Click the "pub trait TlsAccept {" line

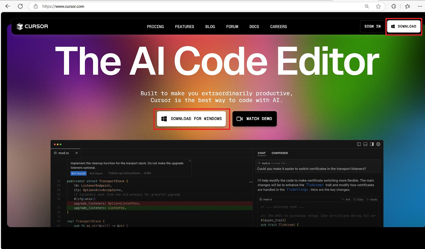coord(280,224)
